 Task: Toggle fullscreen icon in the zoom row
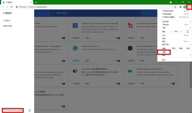[188, 32]
